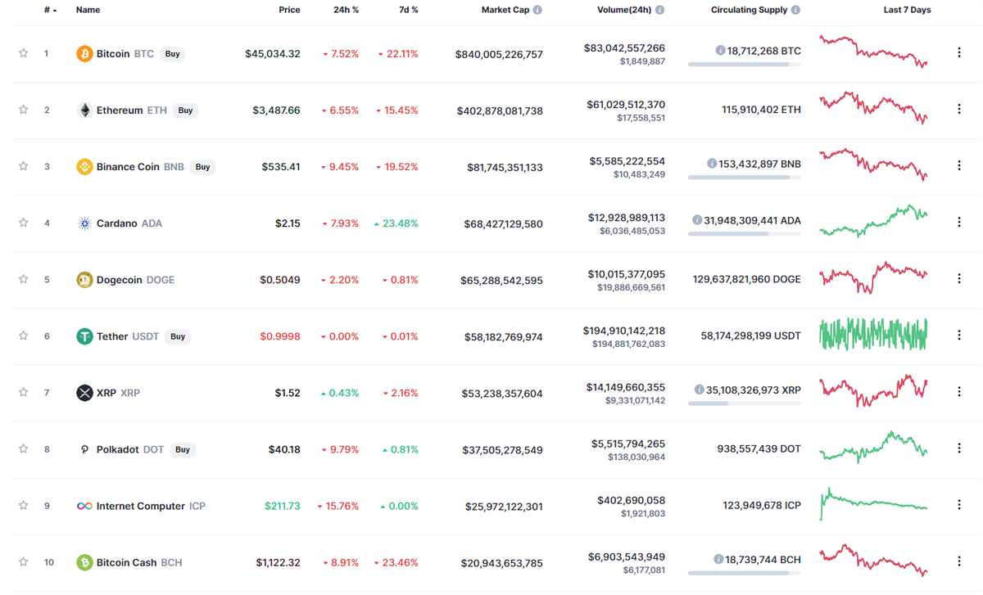Open info icon next to Circulating Supply header
The image size is (983, 595).
pyautogui.click(x=796, y=11)
